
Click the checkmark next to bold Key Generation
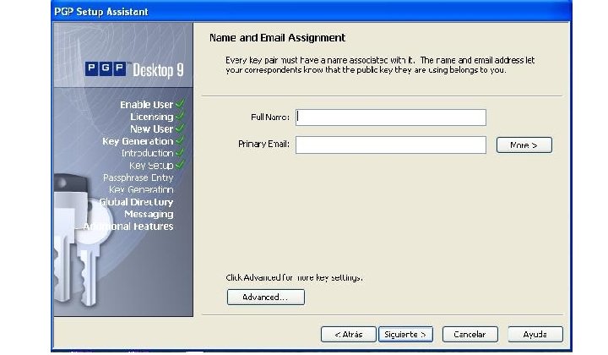[180, 140]
